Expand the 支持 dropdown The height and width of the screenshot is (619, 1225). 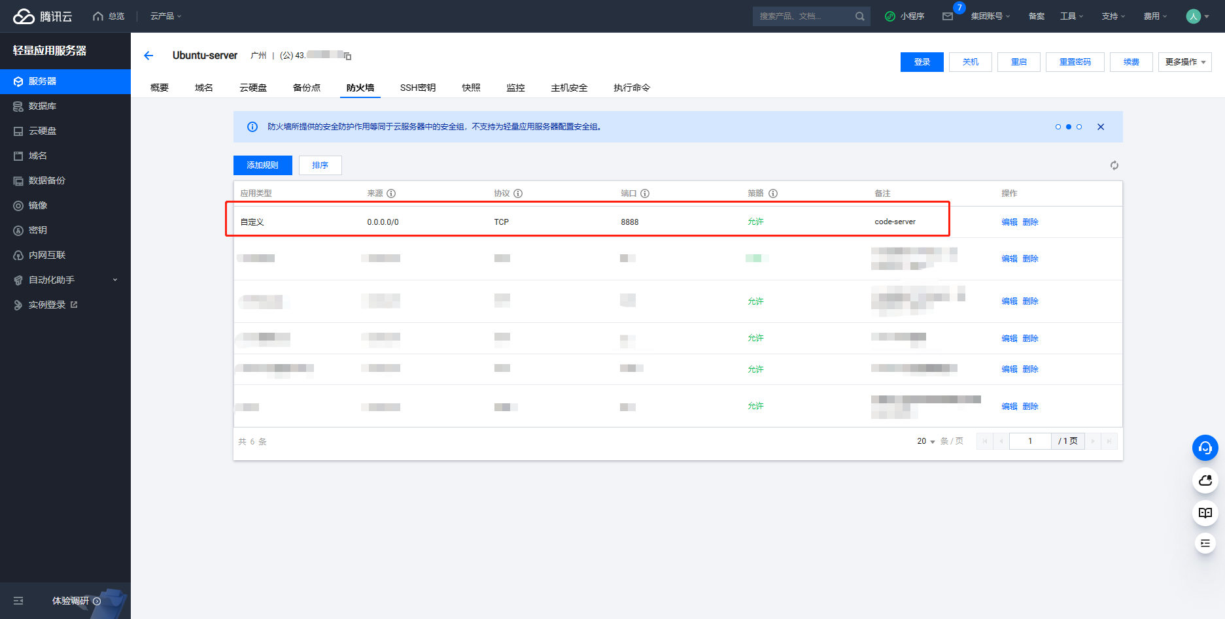coord(1113,16)
